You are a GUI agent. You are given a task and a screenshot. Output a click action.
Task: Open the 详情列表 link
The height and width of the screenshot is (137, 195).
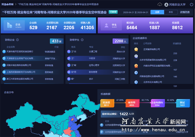[x=185, y=12]
